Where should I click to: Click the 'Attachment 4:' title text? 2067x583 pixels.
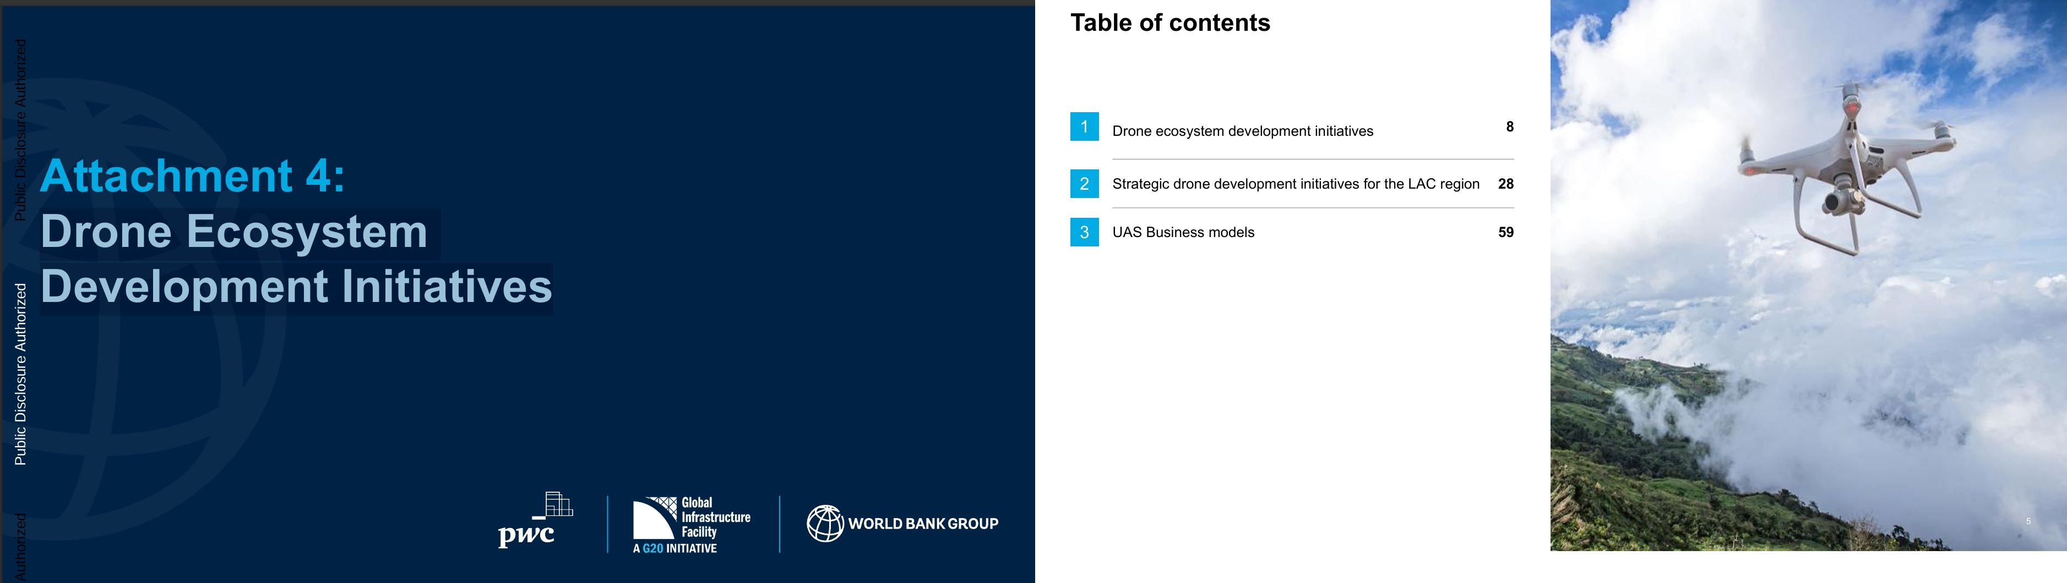(x=193, y=175)
